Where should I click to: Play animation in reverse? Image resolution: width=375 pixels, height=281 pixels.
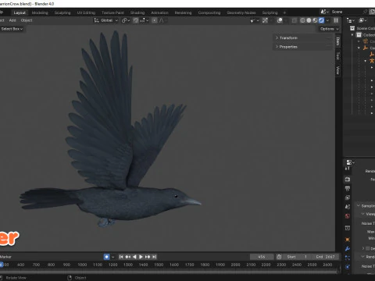click(x=134, y=257)
